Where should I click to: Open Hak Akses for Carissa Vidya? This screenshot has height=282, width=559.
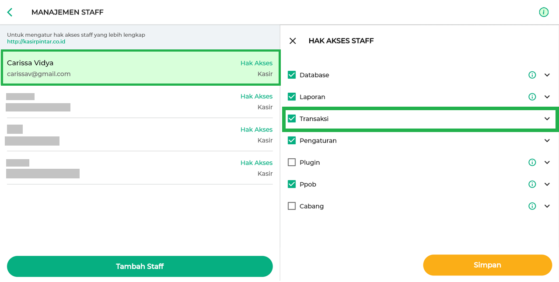256,63
